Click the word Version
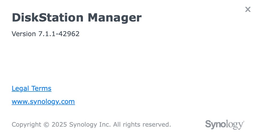 click(24, 34)
